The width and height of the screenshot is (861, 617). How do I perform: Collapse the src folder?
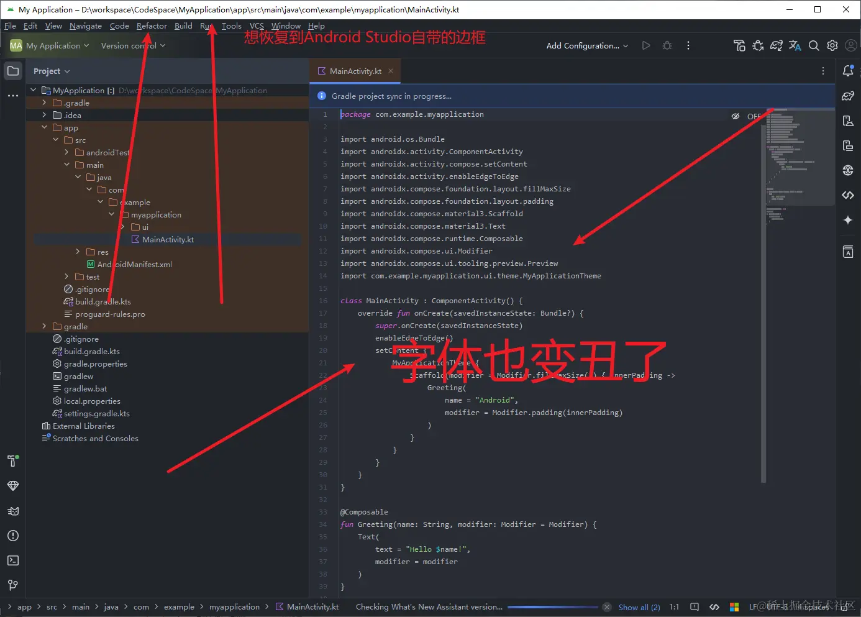coord(56,140)
